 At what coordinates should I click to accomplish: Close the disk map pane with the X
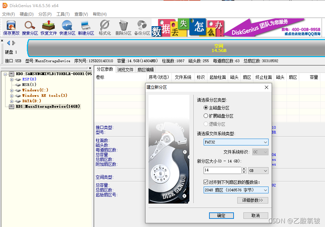point(2,40)
